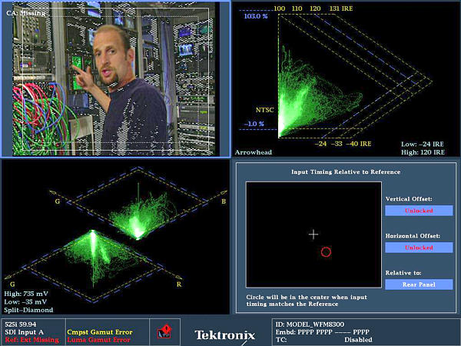Click the red alarm icon in status bar
The height and width of the screenshot is (346, 461).
(163, 334)
